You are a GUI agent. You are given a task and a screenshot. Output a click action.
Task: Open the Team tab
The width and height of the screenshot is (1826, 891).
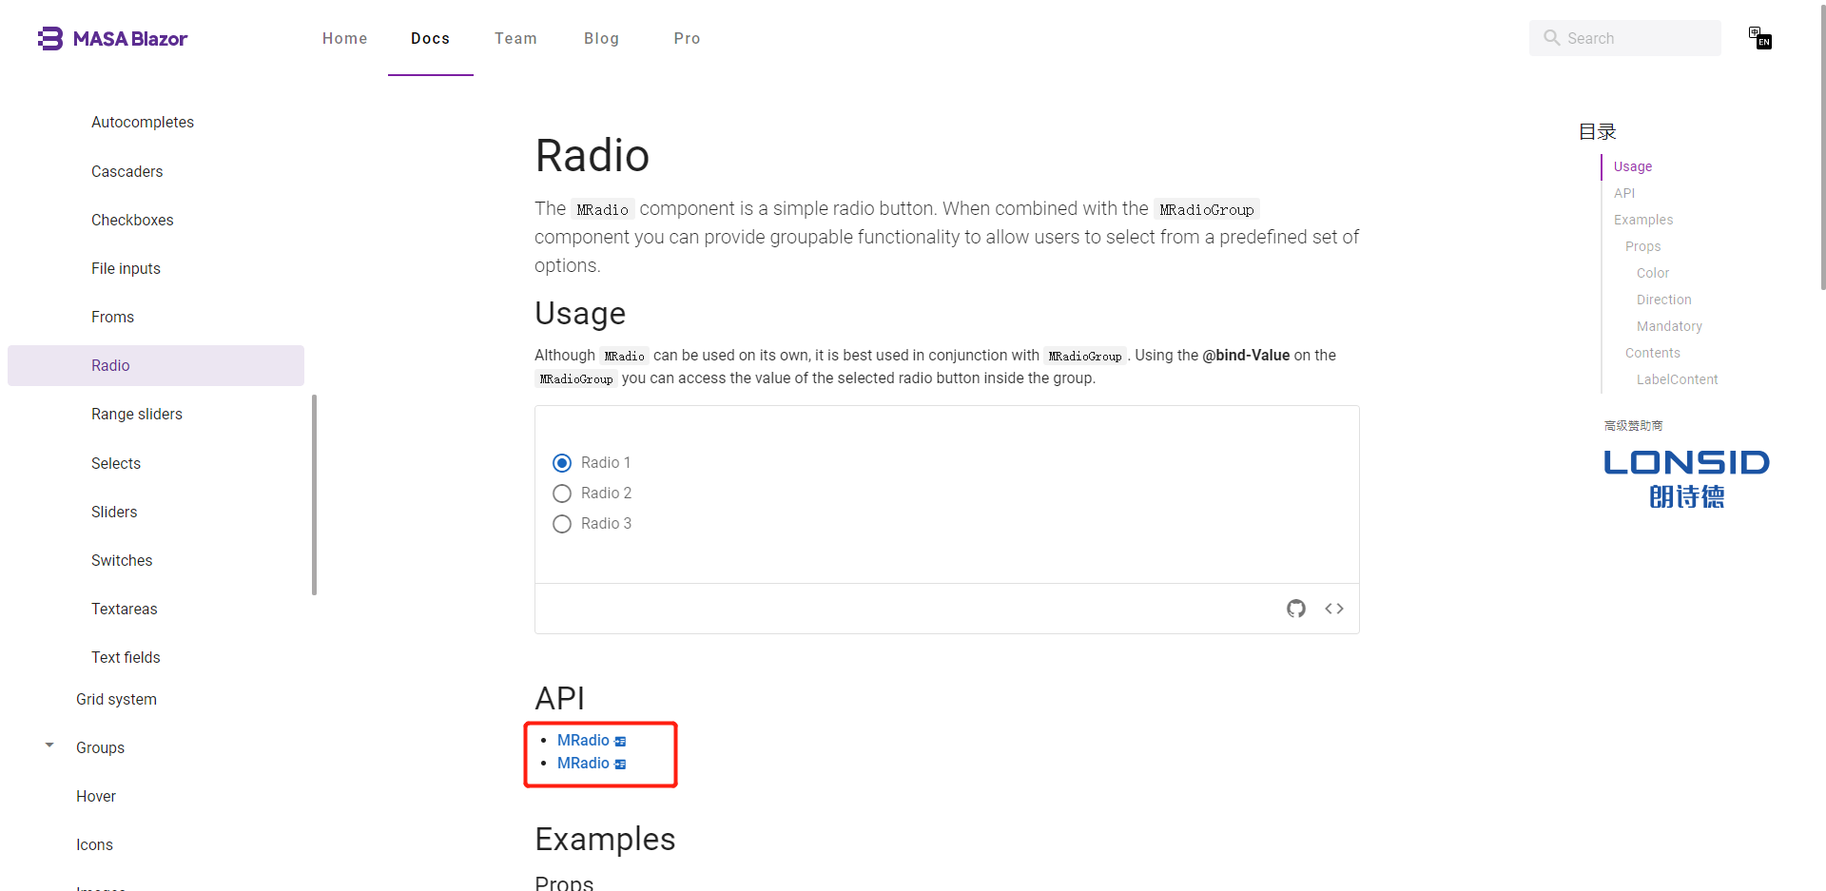point(515,38)
